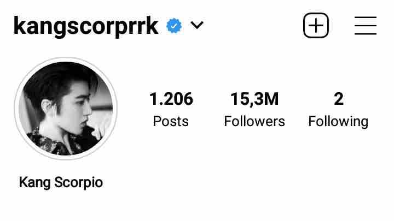Expand the account switcher chevron
Viewport: 394px width, 221px height.
pyautogui.click(x=197, y=25)
